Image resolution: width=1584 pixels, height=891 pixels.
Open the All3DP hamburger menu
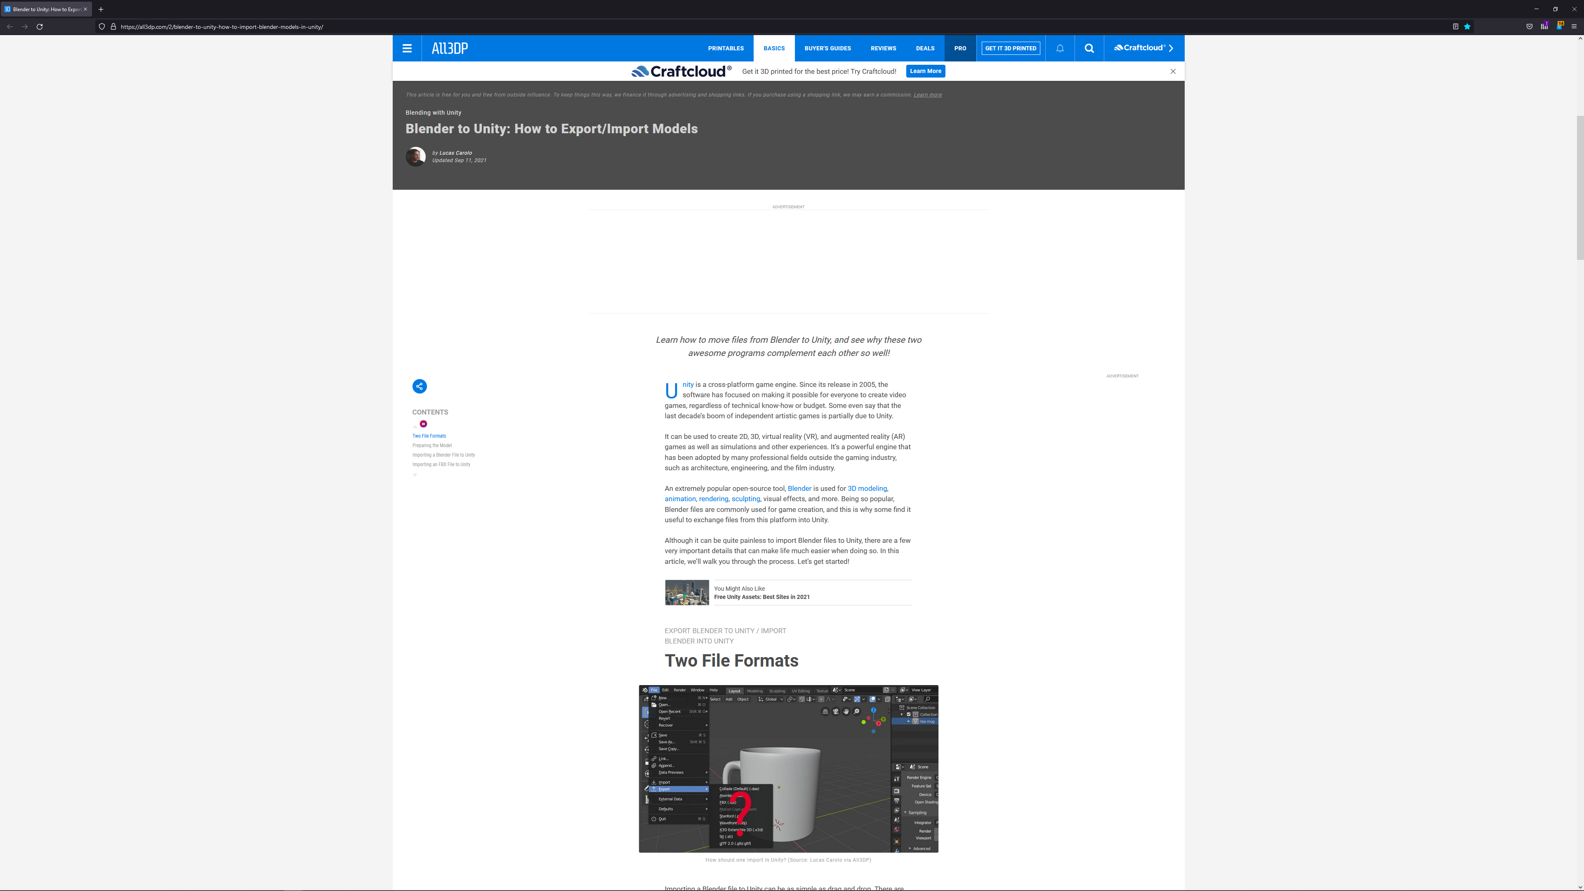coord(407,48)
